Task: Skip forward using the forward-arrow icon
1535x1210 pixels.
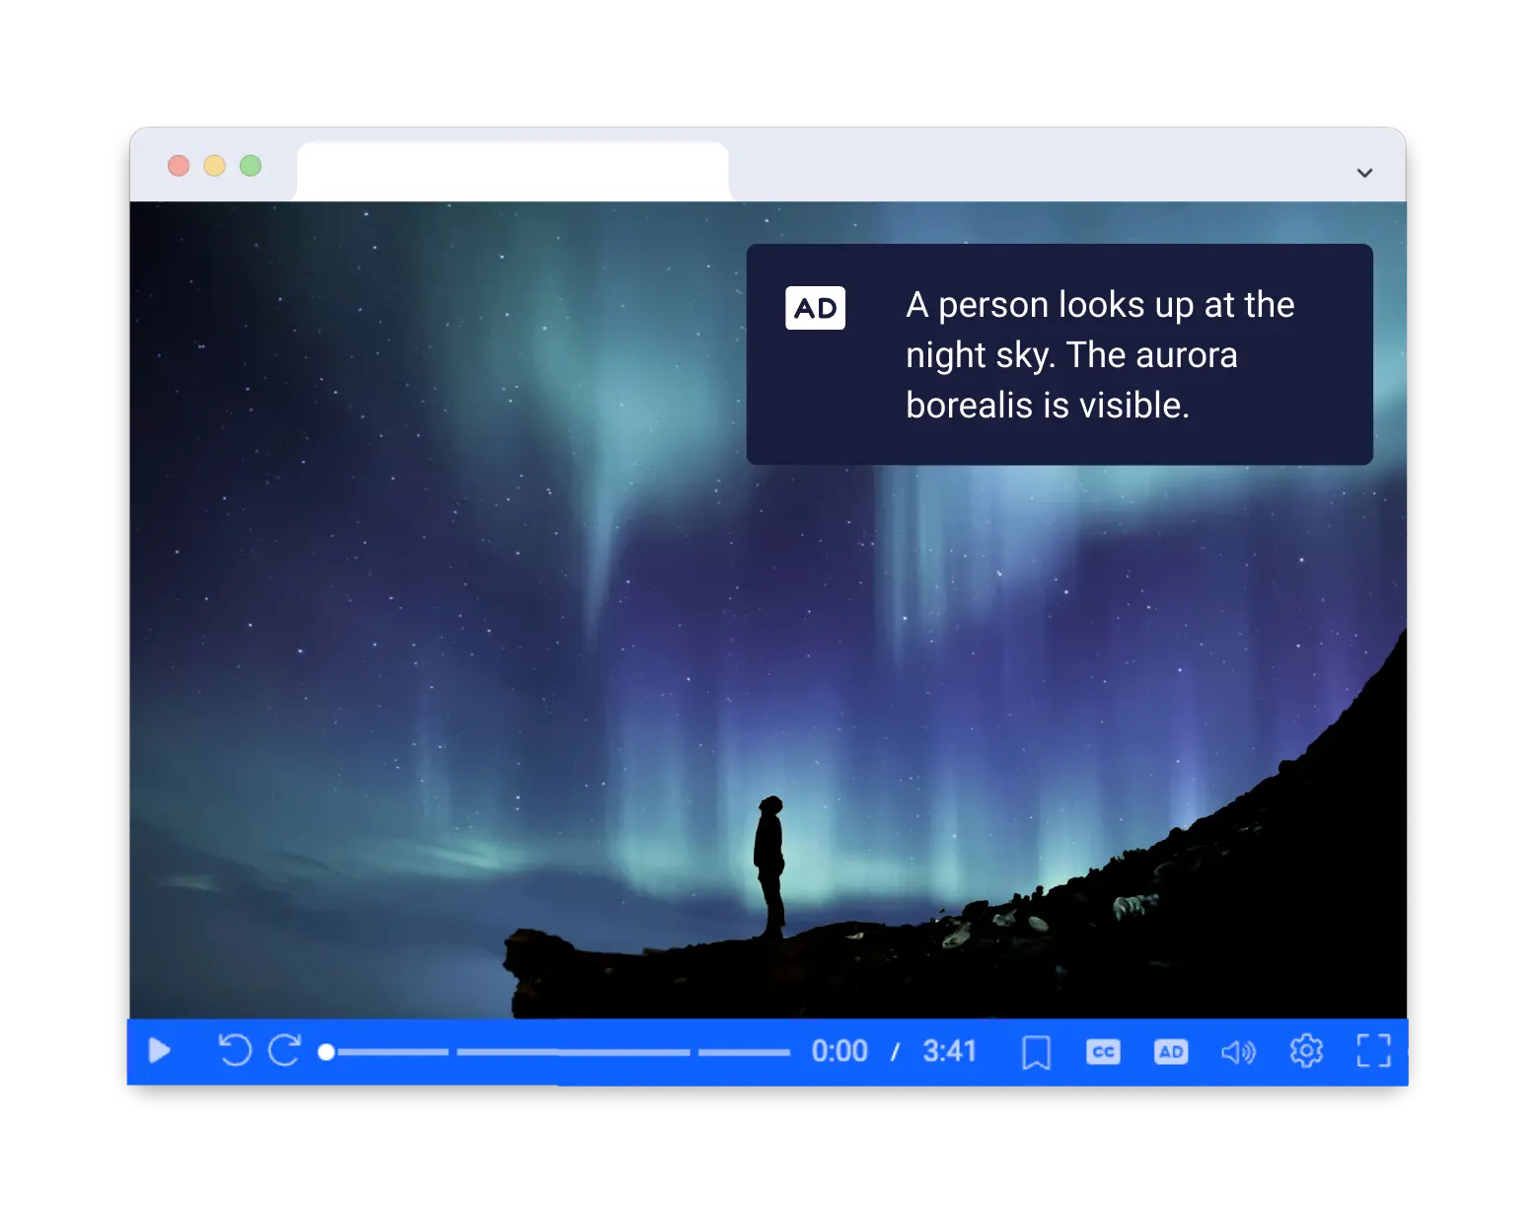Action: pos(285,1051)
